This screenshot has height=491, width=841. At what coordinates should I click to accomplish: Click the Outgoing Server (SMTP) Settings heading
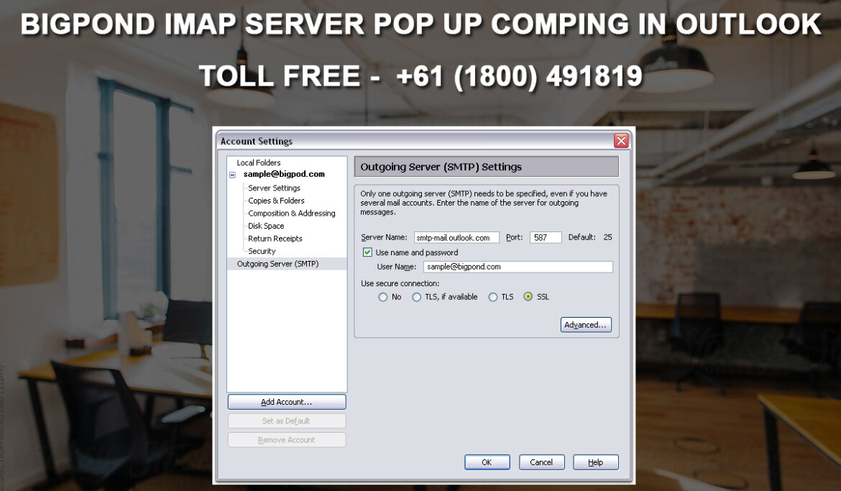click(441, 167)
